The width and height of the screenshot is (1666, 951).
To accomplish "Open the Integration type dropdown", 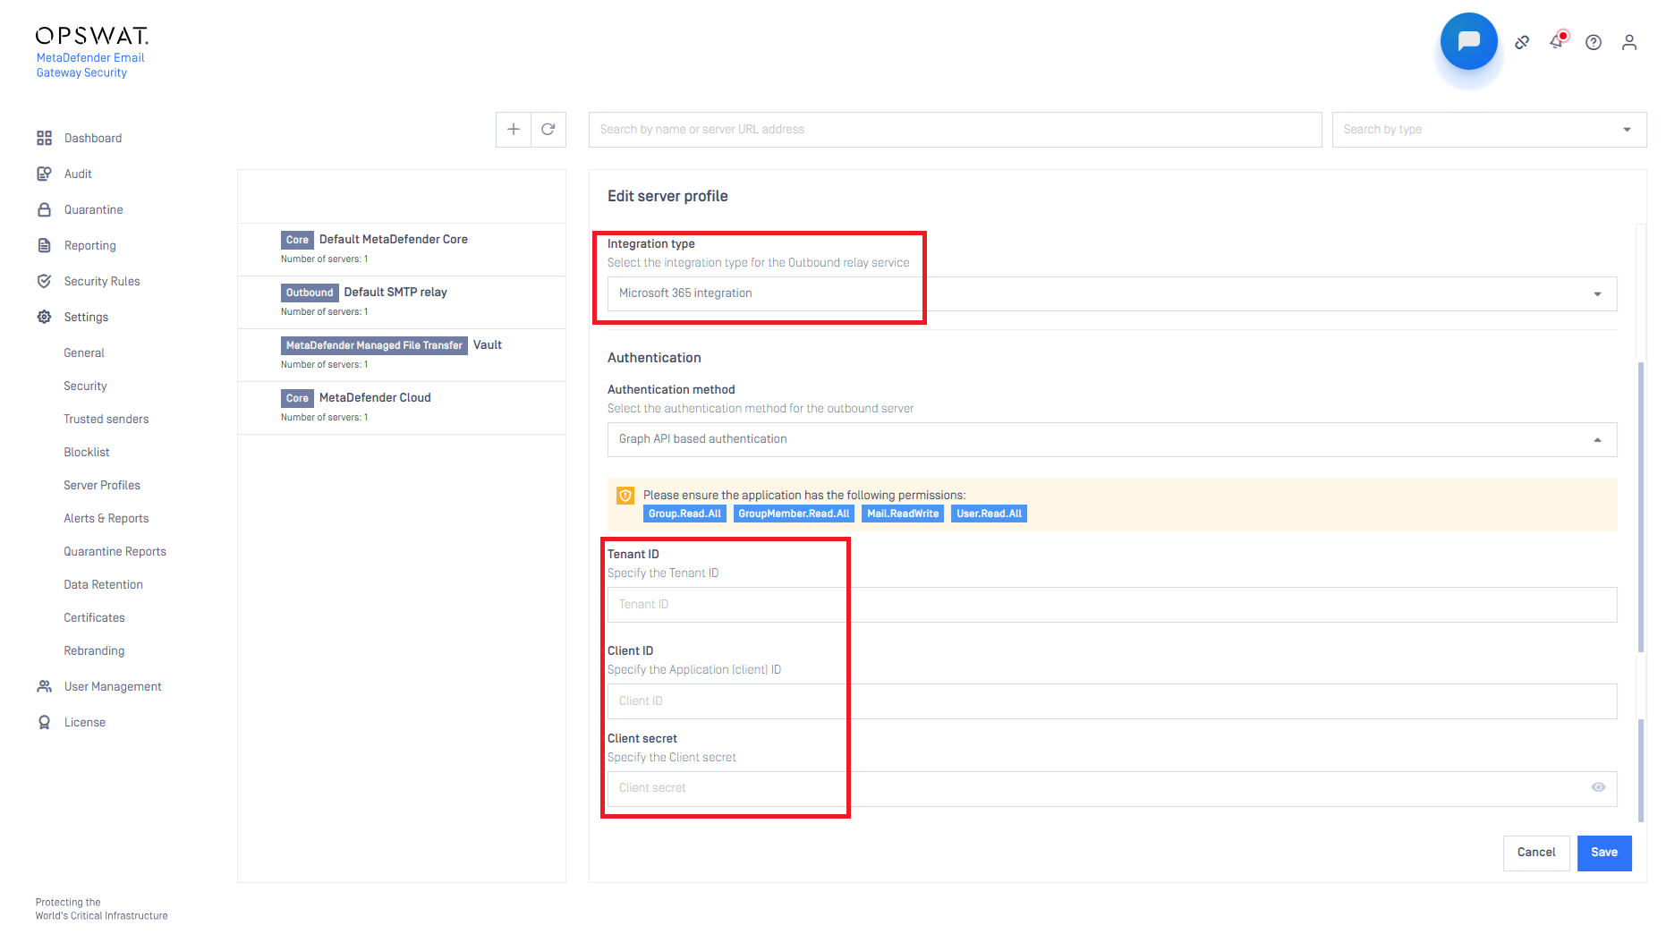I will click(x=1112, y=293).
